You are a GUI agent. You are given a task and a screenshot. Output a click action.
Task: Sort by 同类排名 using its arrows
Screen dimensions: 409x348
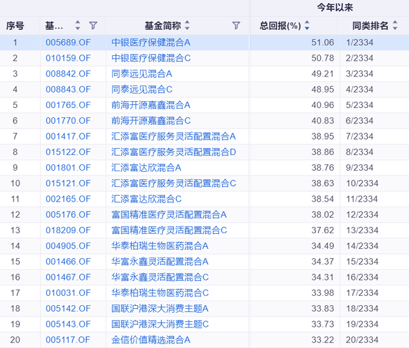pyautogui.click(x=395, y=25)
